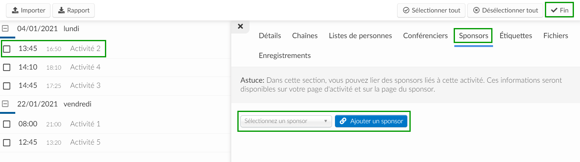This screenshot has height=162, width=580.
Task: Collapse the 04/01/2021 lundi group
Action: point(5,28)
